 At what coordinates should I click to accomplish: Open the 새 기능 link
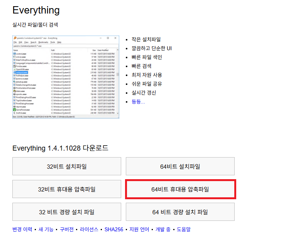(x=46, y=229)
